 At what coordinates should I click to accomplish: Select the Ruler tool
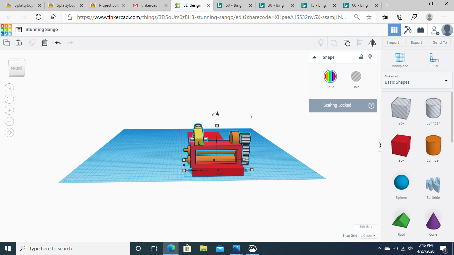[x=434, y=60]
